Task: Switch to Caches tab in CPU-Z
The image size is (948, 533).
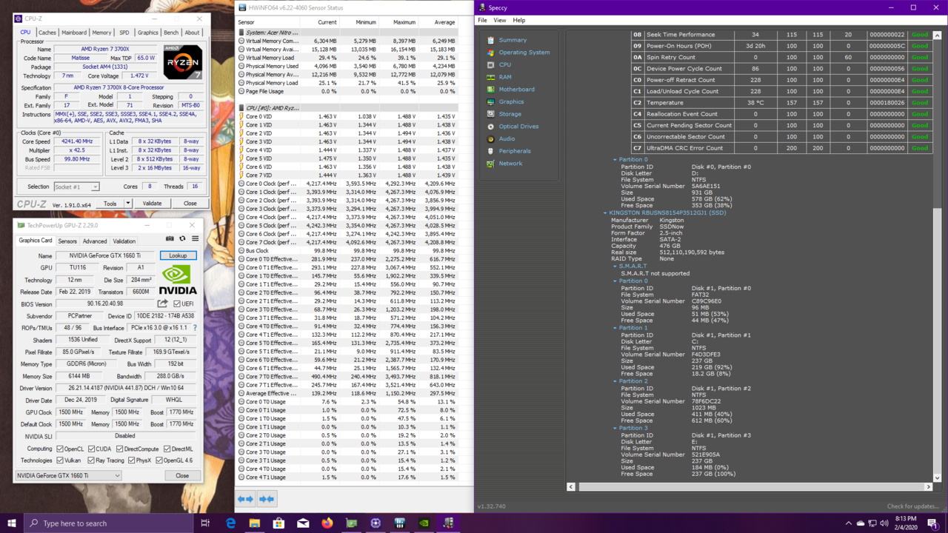Action: click(x=47, y=33)
